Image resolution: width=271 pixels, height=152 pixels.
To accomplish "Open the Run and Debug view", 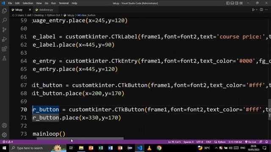I will tap(4, 39).
